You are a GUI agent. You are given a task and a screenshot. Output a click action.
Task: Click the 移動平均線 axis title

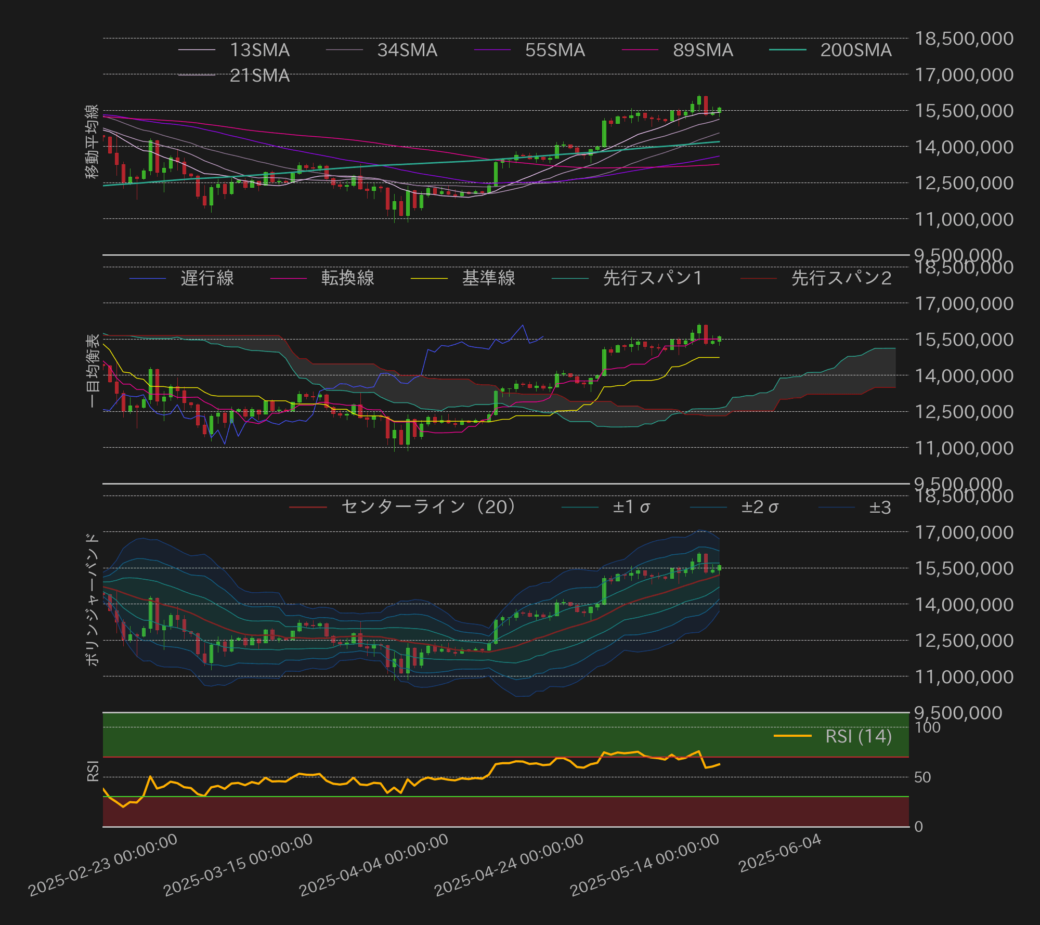92,142
